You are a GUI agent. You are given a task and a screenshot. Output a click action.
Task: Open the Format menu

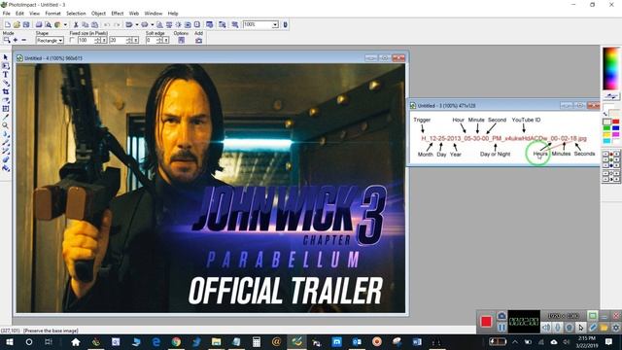52,14
